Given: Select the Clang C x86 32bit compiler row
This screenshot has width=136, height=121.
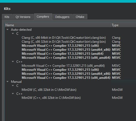Looking at the screenshot, I should tap(64, 42).
